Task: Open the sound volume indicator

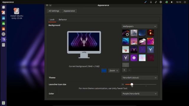Action: pyautogui.click(x=172, y=2)
